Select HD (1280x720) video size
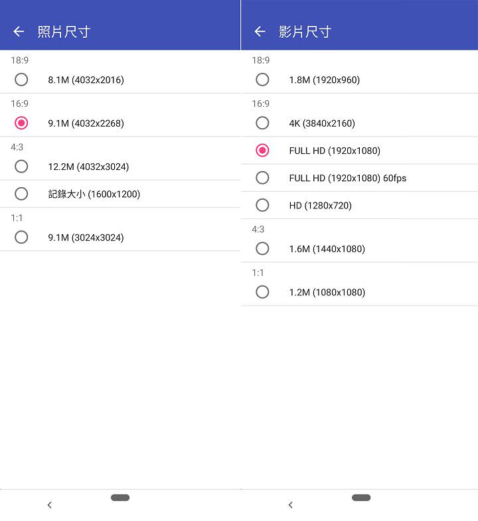Image resolution: width=478 pixels, height=521 pixels. pyautogui.click(x=262, y=205)
